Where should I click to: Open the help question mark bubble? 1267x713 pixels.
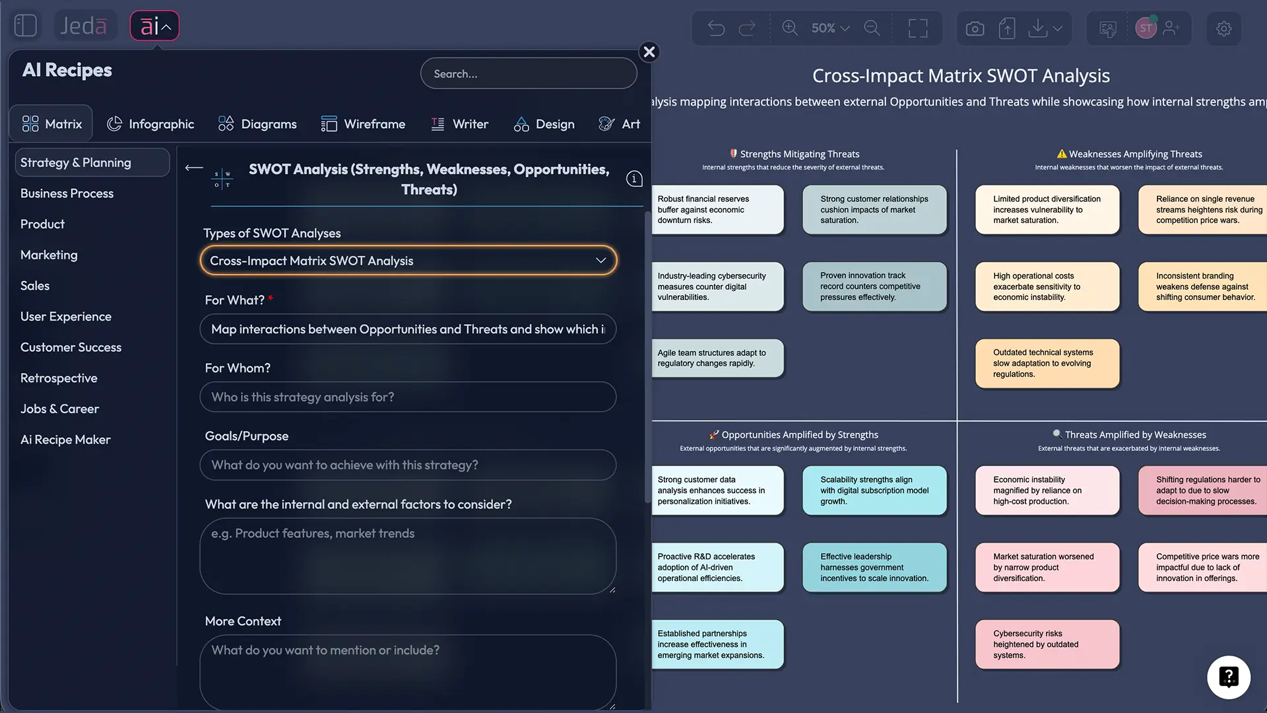pyautogui.click(x=1229, y=677)
